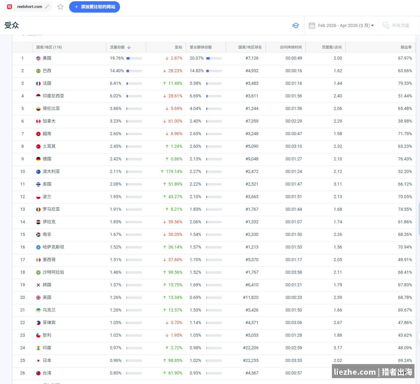Click the 越南 flag icon
420x384 pixels.
(x=38, y=134)
